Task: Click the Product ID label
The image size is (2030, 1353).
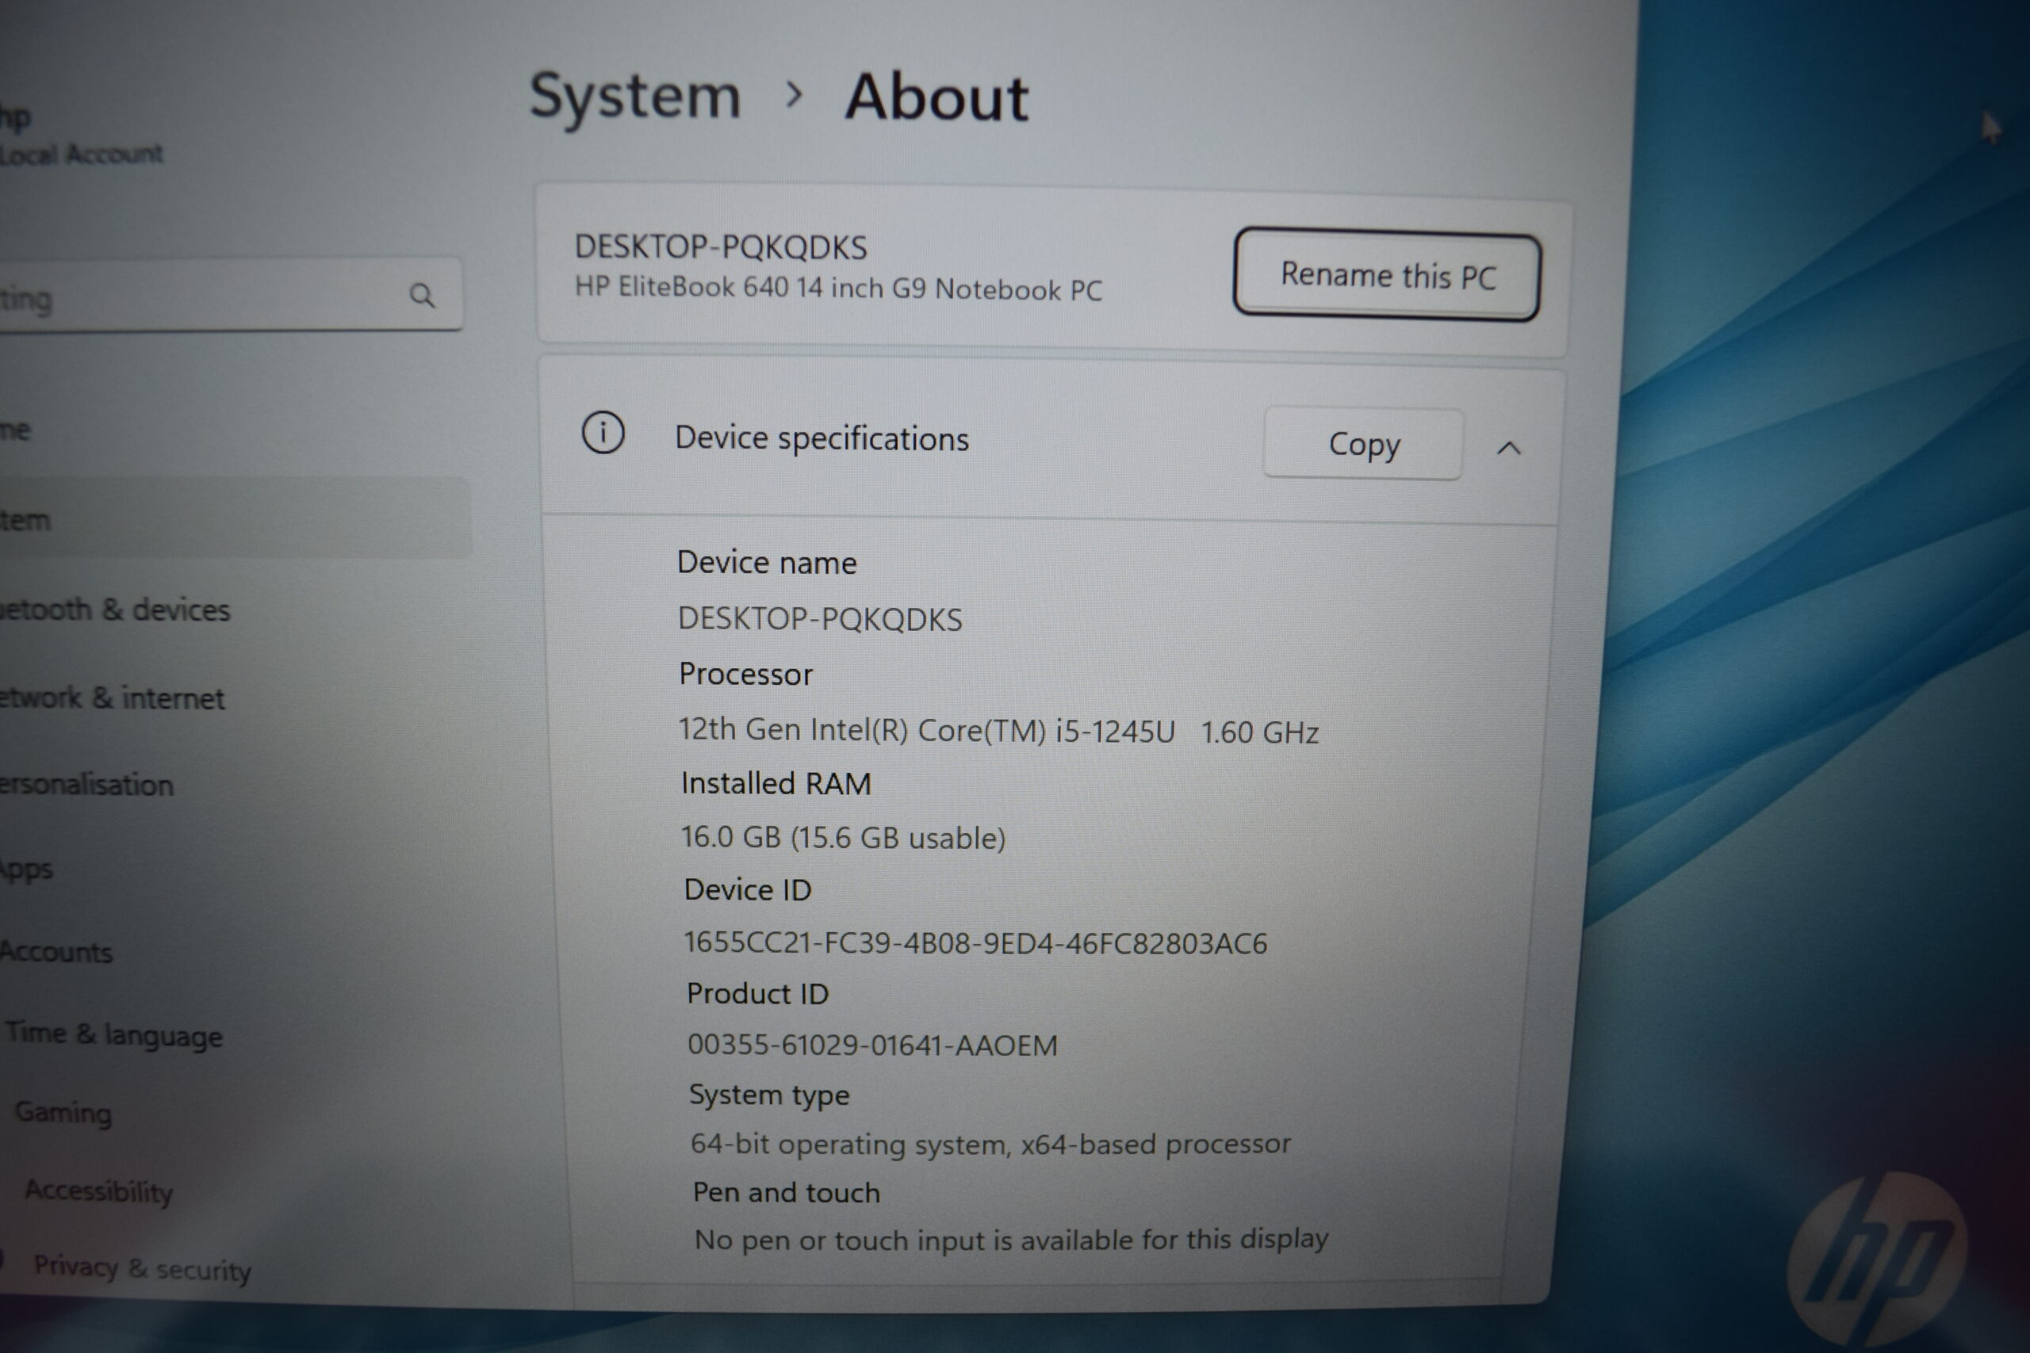Action: [x=757, y=994]
